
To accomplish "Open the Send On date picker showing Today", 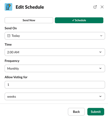I will click(x=55, y=36).
